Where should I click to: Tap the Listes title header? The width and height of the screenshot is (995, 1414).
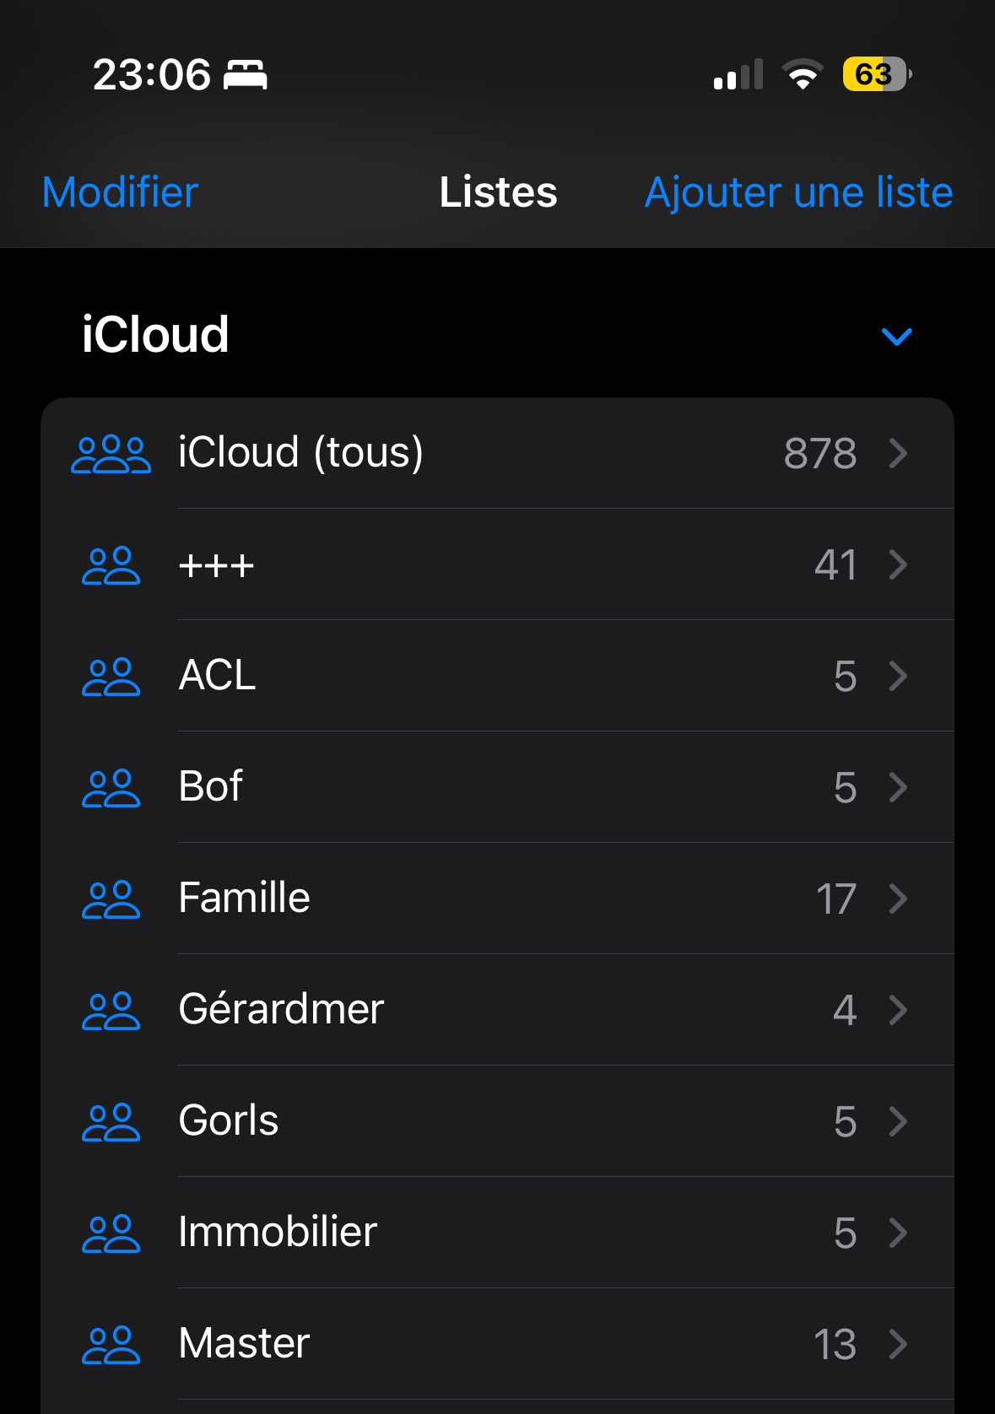(498, 192)
